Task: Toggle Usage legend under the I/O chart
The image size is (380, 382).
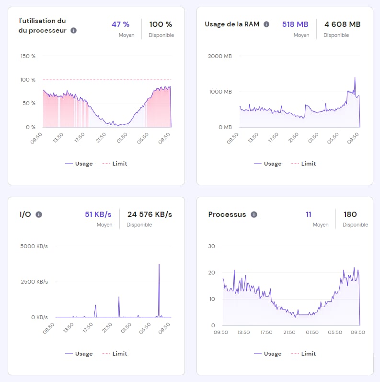Action: point(79,354)
